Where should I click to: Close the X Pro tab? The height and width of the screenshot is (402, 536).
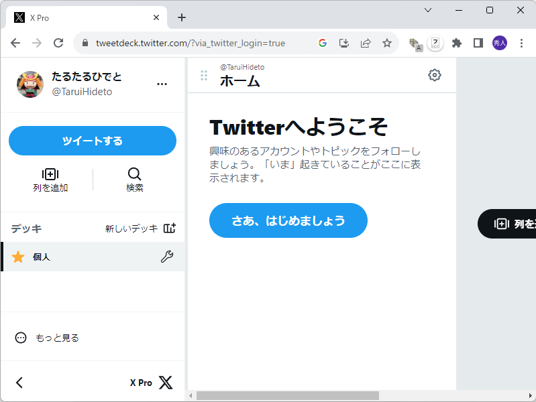coord(156,18)
